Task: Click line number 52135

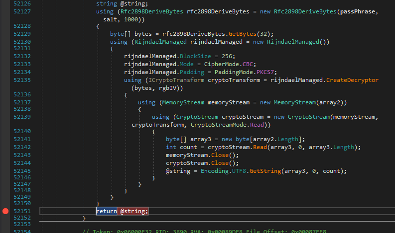Action: point(22,80)
